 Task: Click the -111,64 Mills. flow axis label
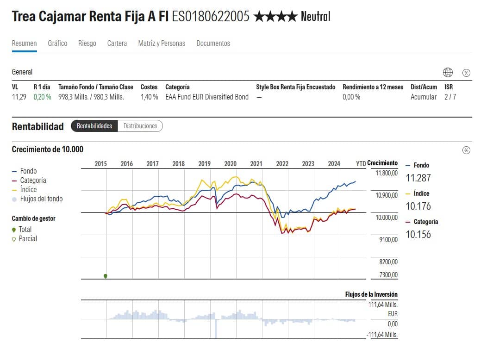click(x=382, y=335)
